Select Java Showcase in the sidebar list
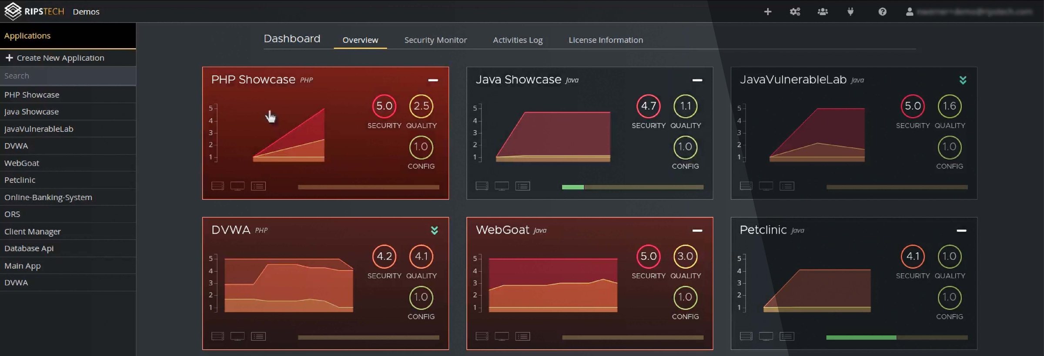The image size is (1044, 356). pos(68,112)
